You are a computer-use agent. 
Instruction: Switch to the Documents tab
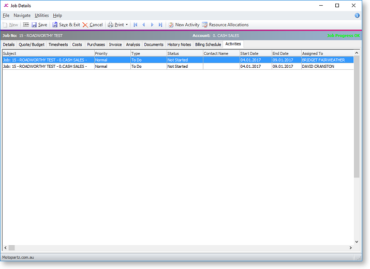coord(154,44)
